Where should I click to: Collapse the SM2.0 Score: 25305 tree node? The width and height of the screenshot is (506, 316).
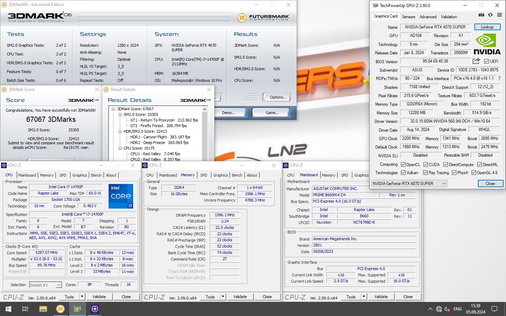tap(120, 114)
